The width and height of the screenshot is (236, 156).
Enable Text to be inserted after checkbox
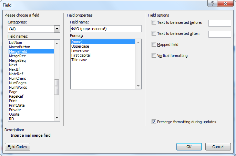pyautogui.click(x=154, y=34)
